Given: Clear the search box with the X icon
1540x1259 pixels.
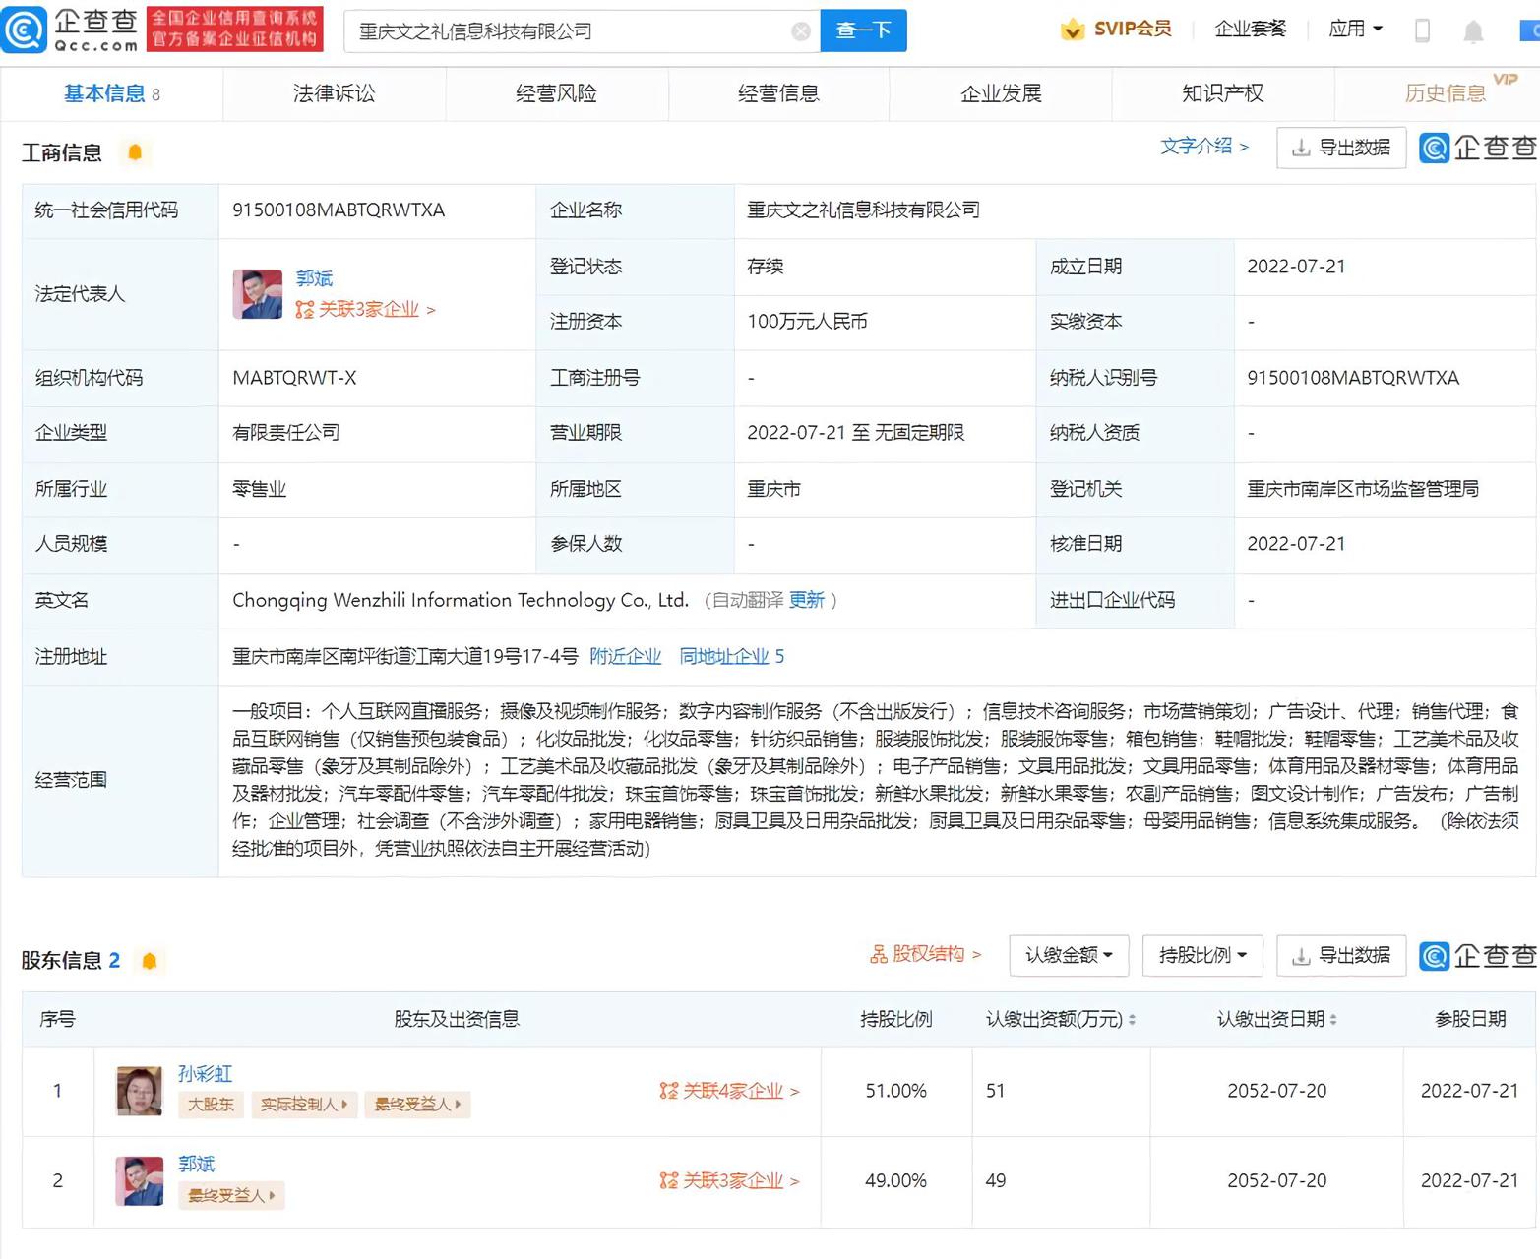Looking at the screenshot, I should (801, 31).
